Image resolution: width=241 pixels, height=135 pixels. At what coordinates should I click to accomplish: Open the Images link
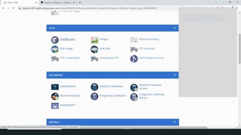point(104,39)
